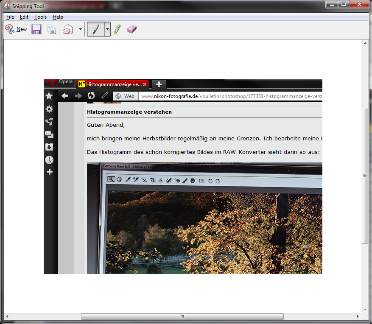Click the Histogrammanzeige verstehen heading
The width and height of the screenshot is (372, 324).
coord(129,112)
